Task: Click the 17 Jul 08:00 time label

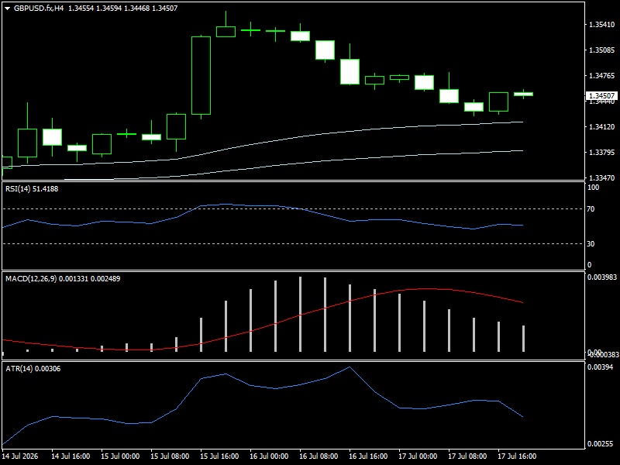Action: point(467,456)
